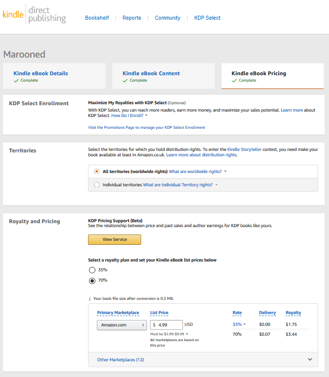Switch to the Kindle eBook Content tab

tap(151, 73)
